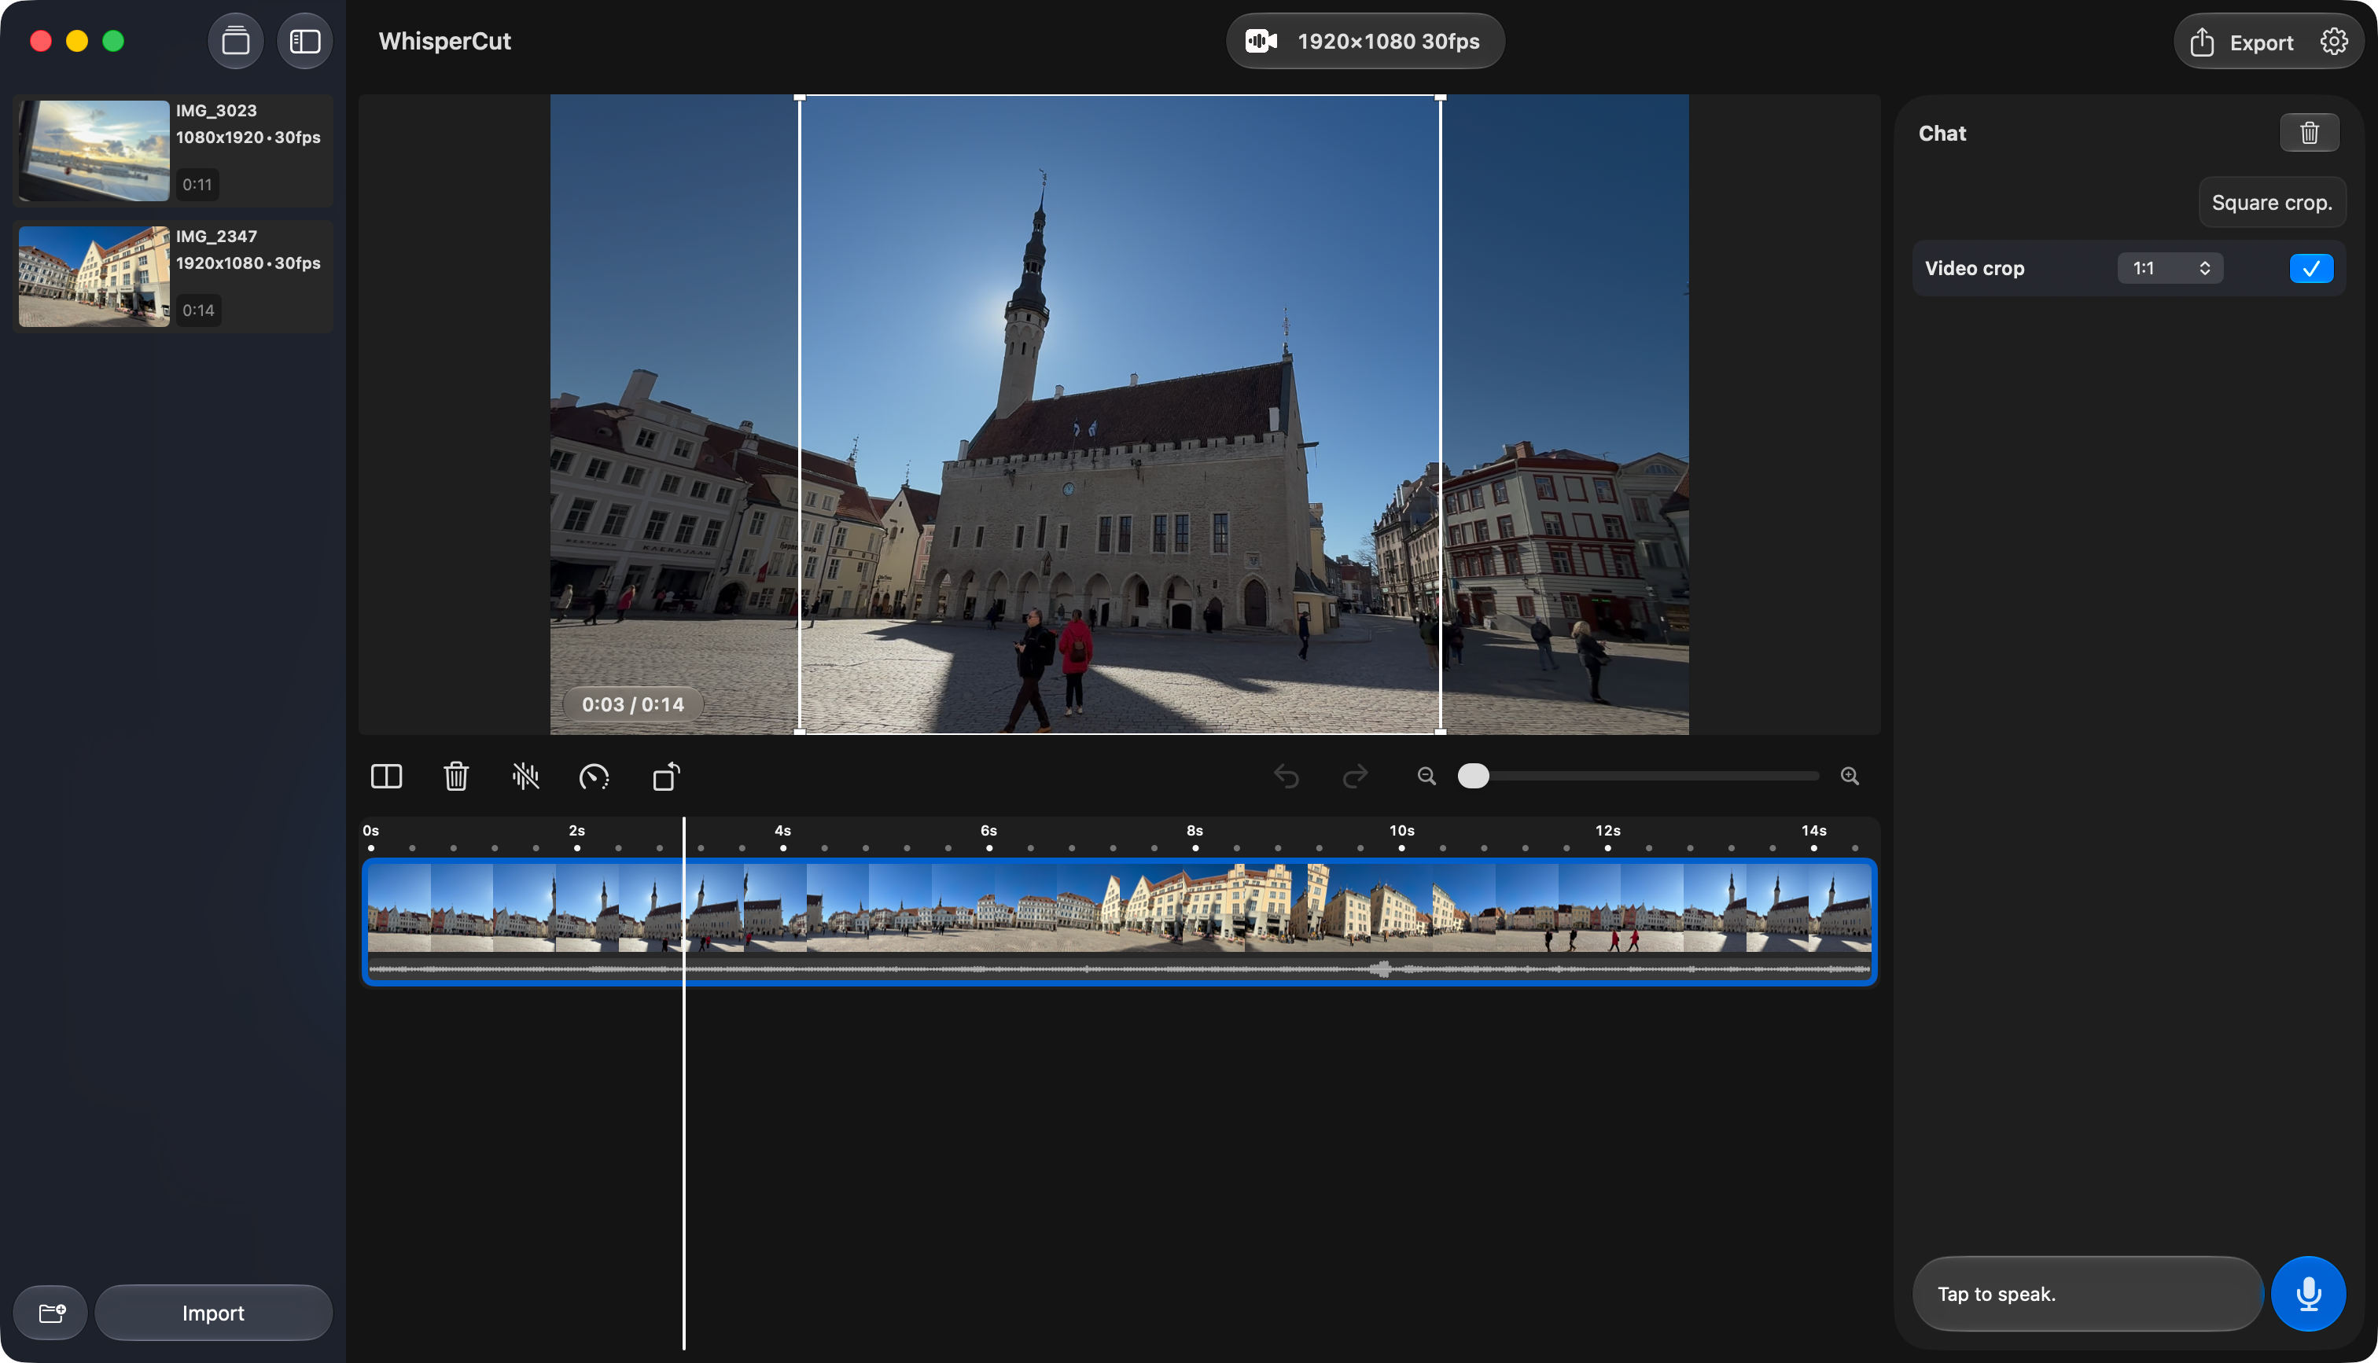Click the remove silence waveform icon
The width and height of the screenshot is (2378, 1363).
click(x=525, y=776)
